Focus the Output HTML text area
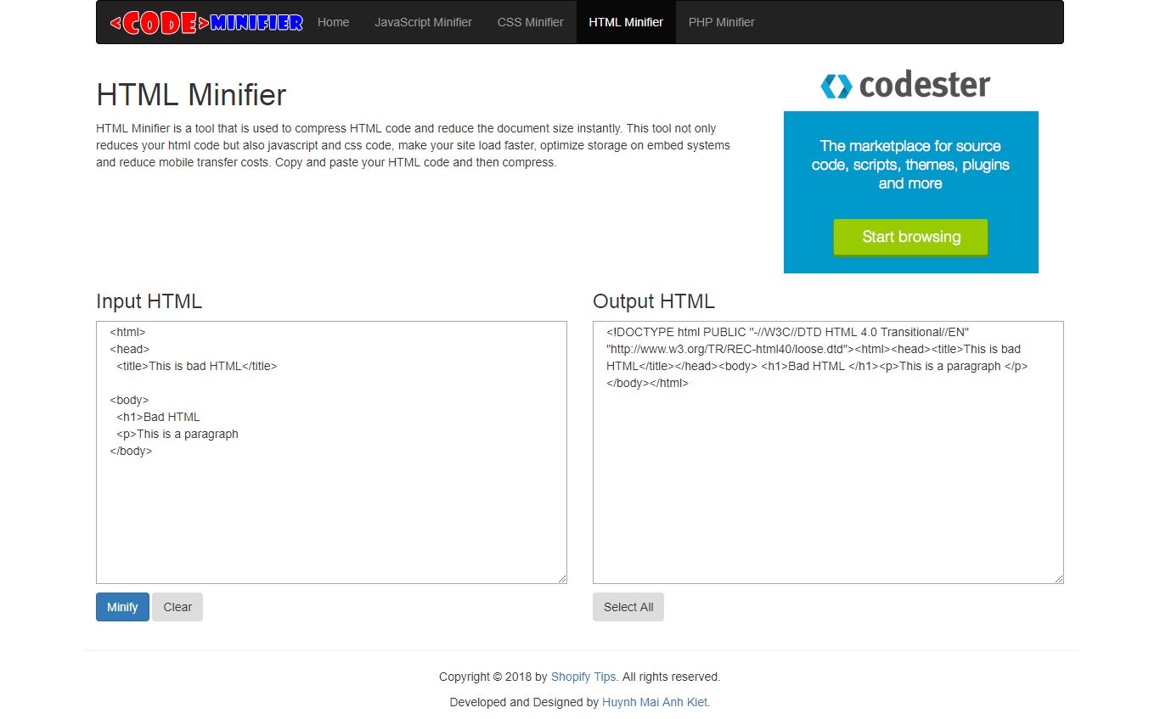This screenshot has width=1160, height=719. tap(828, 452)
